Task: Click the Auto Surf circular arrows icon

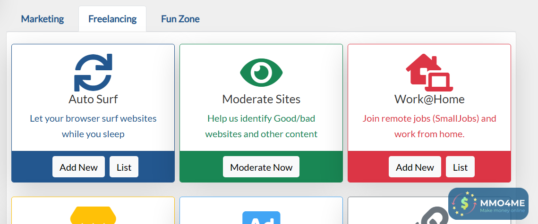Action: click(93, 73)
